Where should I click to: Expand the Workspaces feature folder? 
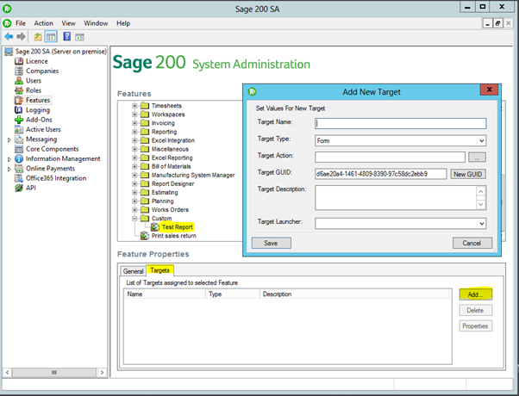click(134, 114)
